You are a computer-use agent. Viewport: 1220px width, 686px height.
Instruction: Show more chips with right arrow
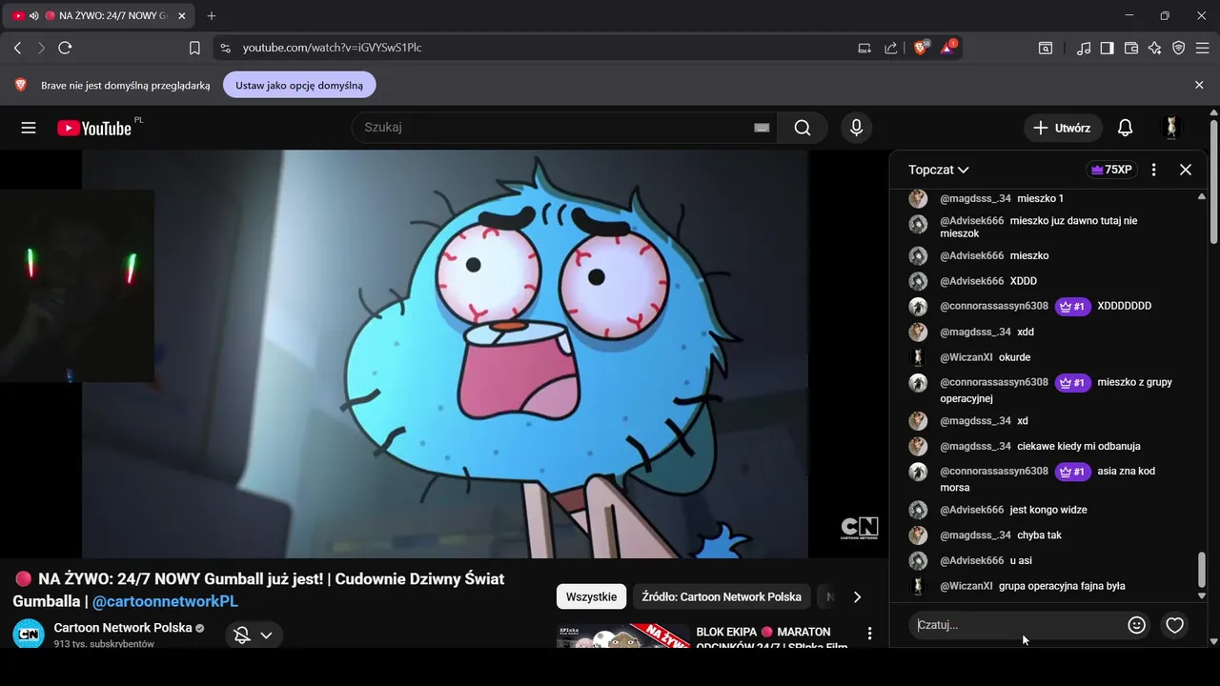pos(857,596)
